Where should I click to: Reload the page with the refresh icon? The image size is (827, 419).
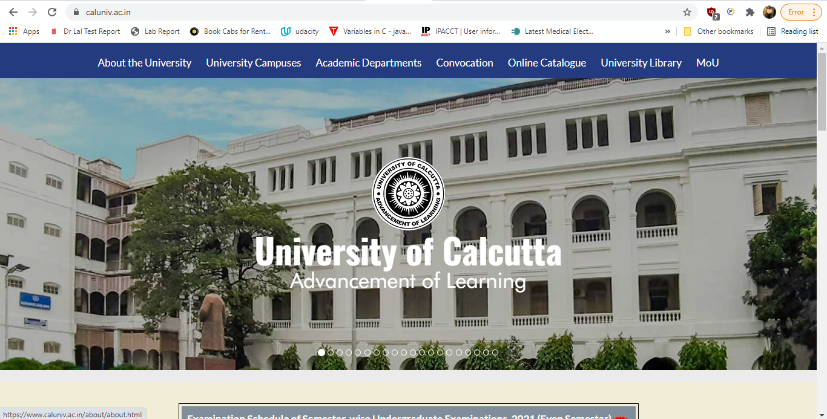pos(52,12)
